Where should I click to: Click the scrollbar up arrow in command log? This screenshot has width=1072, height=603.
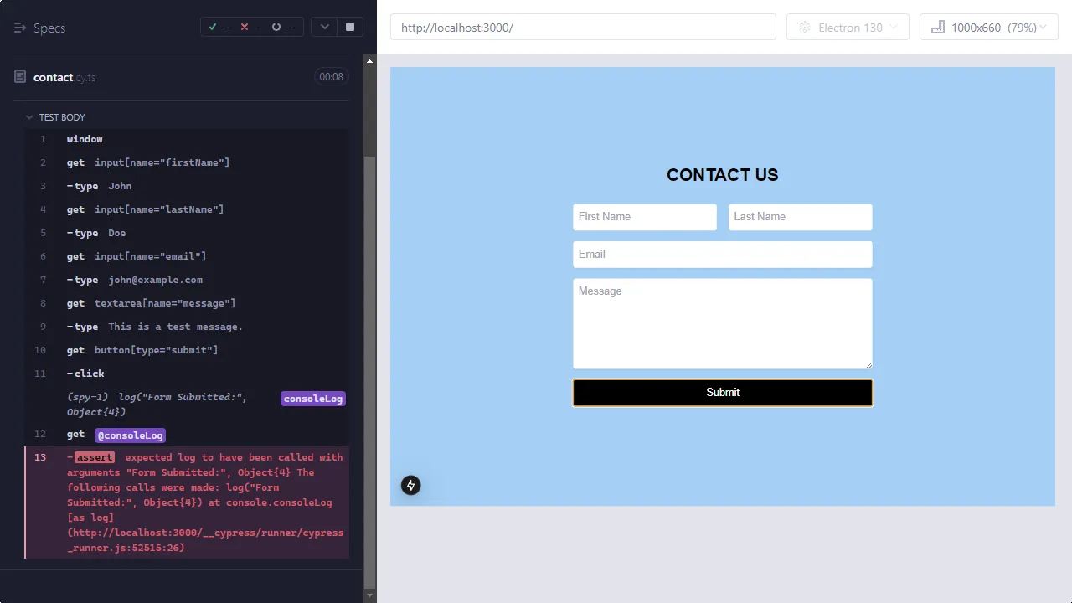pos(369,59)
